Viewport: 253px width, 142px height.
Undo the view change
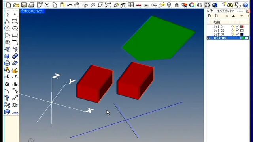click(123, 5)
